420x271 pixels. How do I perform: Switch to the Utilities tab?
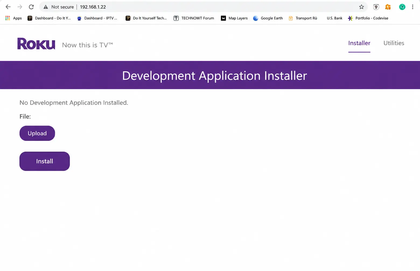(394, 43)
